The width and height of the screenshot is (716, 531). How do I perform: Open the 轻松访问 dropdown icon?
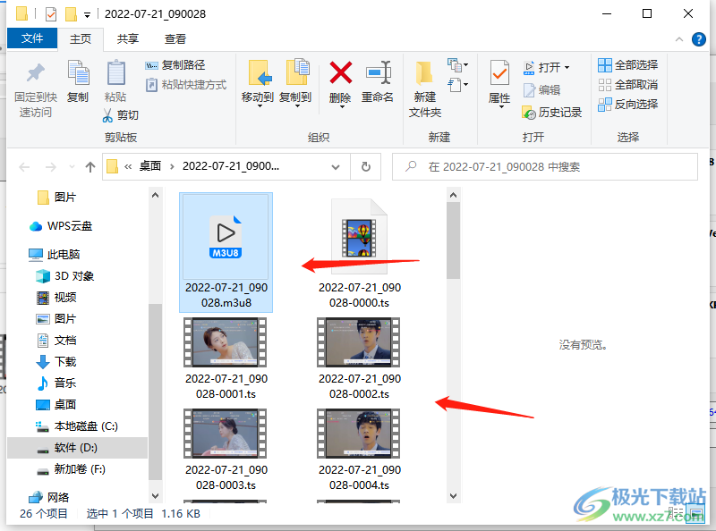click(457, 85)
